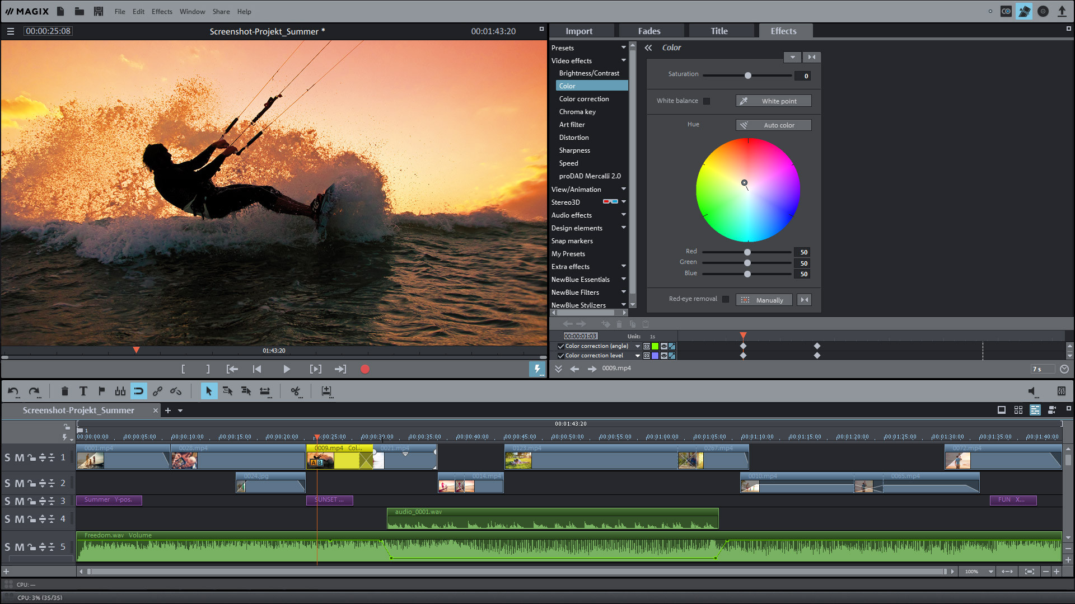
Task: Mute track 2 with M button
Action: [x=20, y=483]
